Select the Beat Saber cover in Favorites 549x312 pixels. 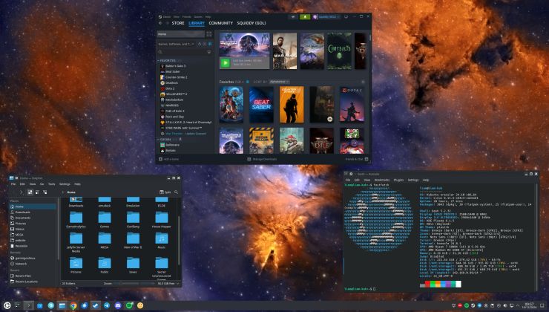(x=261, y=104)
